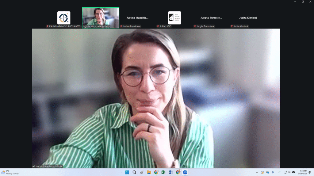Click the muted mic icon beside Justina Rupeikienė
The width and height of the screenshot is (314, 176).
pos(121,26)
